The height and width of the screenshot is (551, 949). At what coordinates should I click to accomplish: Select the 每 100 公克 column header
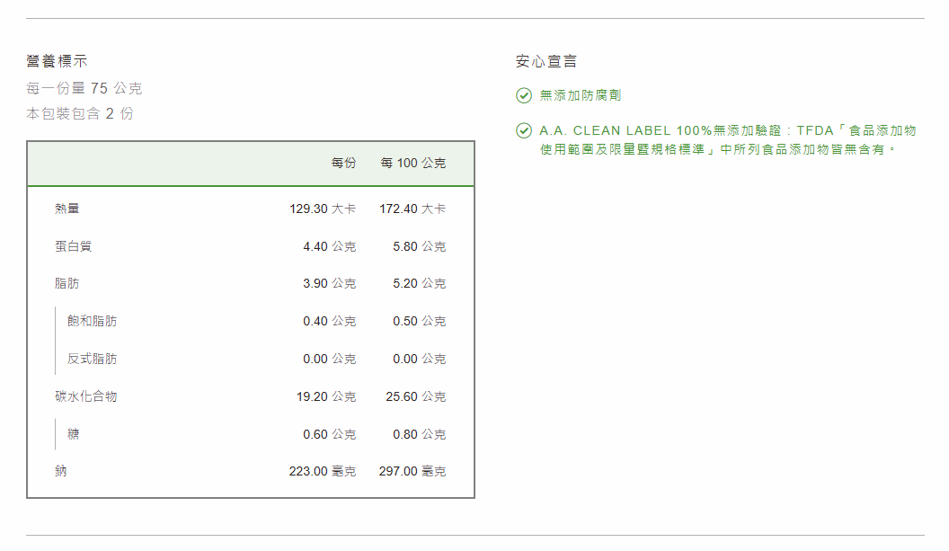click(x=412, y=163)
